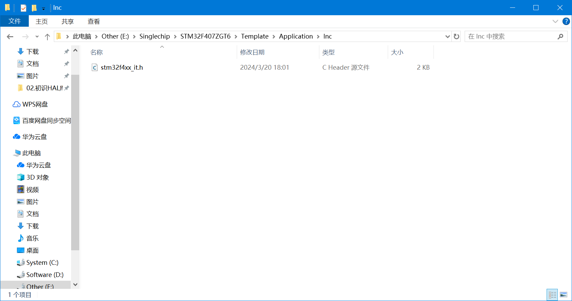Open the Software (D:) drive
The width and height of the screenshot is (572, 301).
[45, 275]
